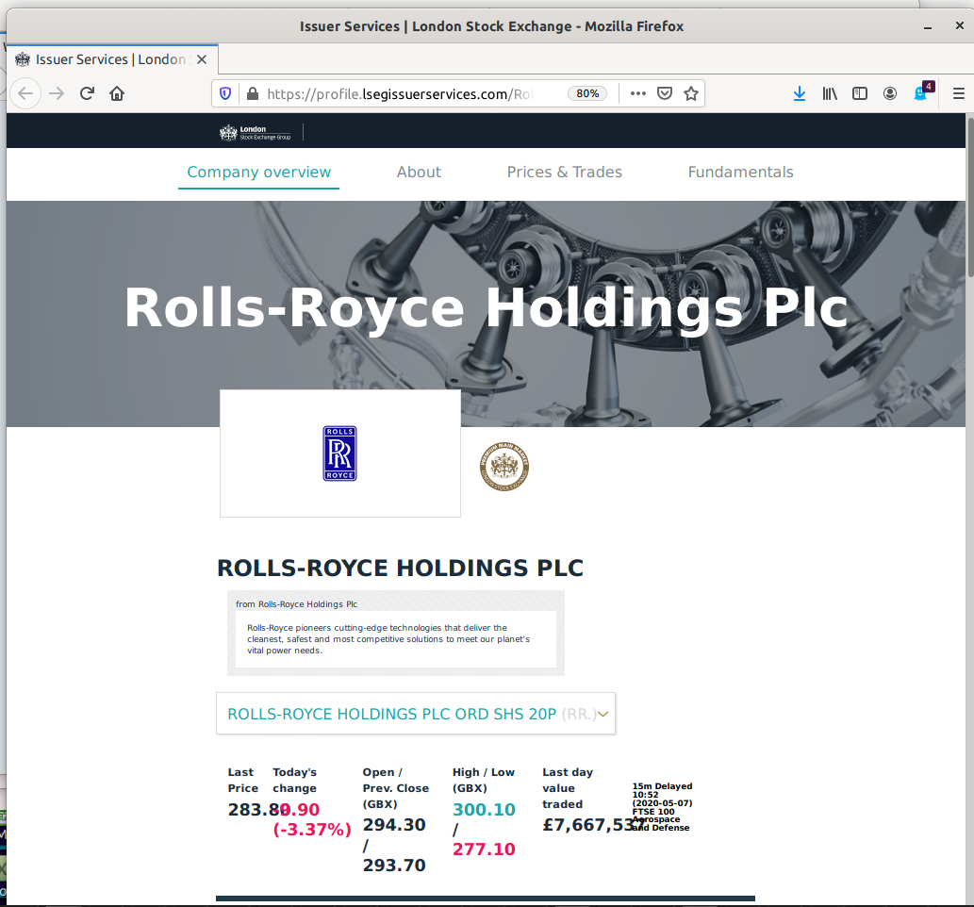Reload the current page
The image size is (974, 907).
(x=87, y=93)
